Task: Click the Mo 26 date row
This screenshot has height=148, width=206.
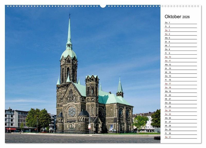Action: pyautogui.click(x=180, y=118)
